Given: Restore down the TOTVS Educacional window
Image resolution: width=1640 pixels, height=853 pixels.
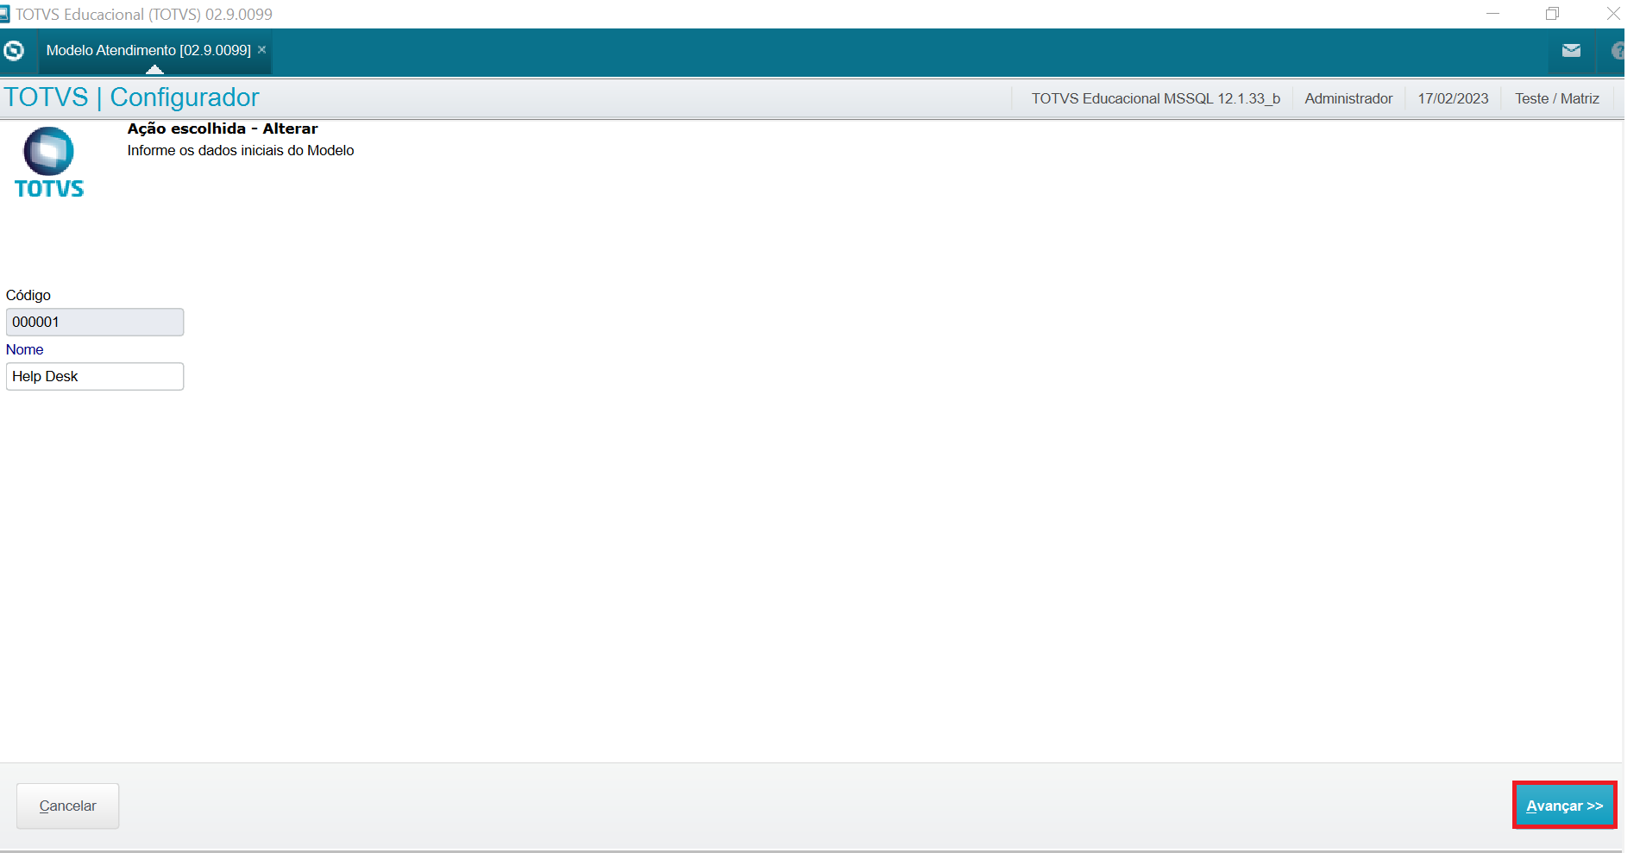Looking at the screenshot, I should pyautogui.click(x=1553, y=14).
